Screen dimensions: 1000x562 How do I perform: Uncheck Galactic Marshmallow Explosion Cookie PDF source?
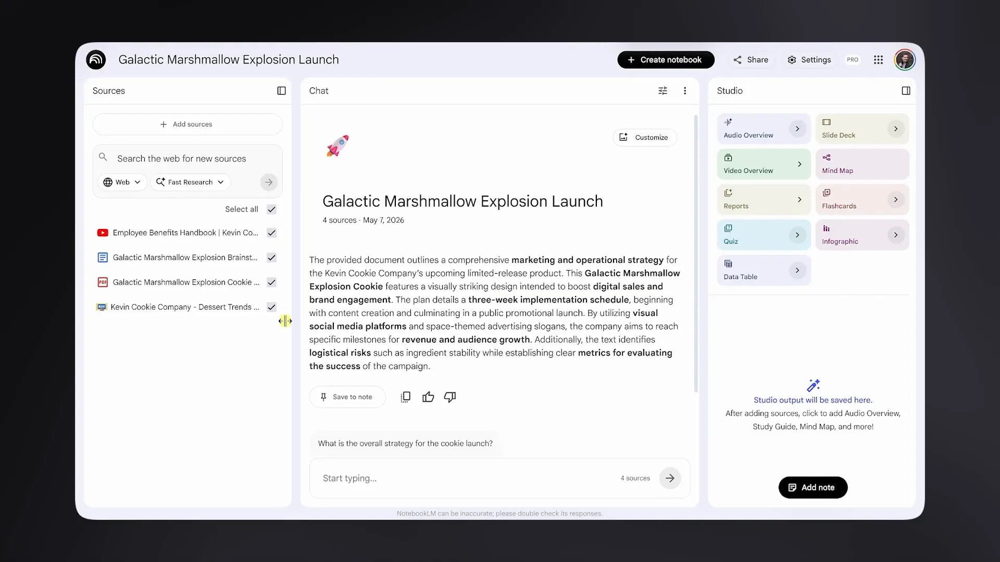tap(271, 282)
